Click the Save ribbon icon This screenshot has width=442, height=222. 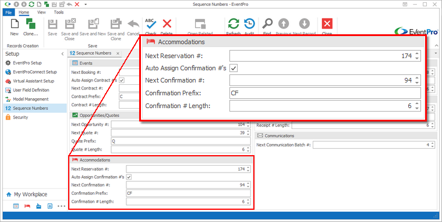tap(52, 24)
